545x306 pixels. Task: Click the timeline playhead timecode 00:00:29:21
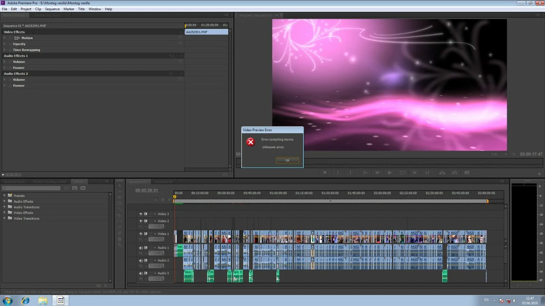tap(147, 190)
